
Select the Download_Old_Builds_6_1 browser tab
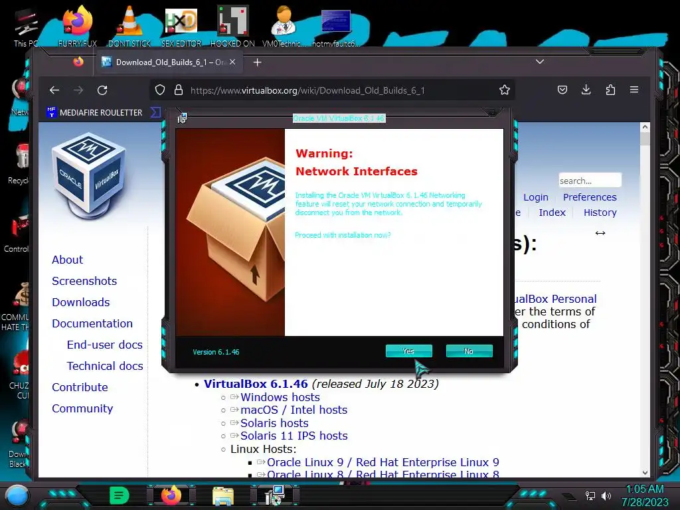[168, 62]
